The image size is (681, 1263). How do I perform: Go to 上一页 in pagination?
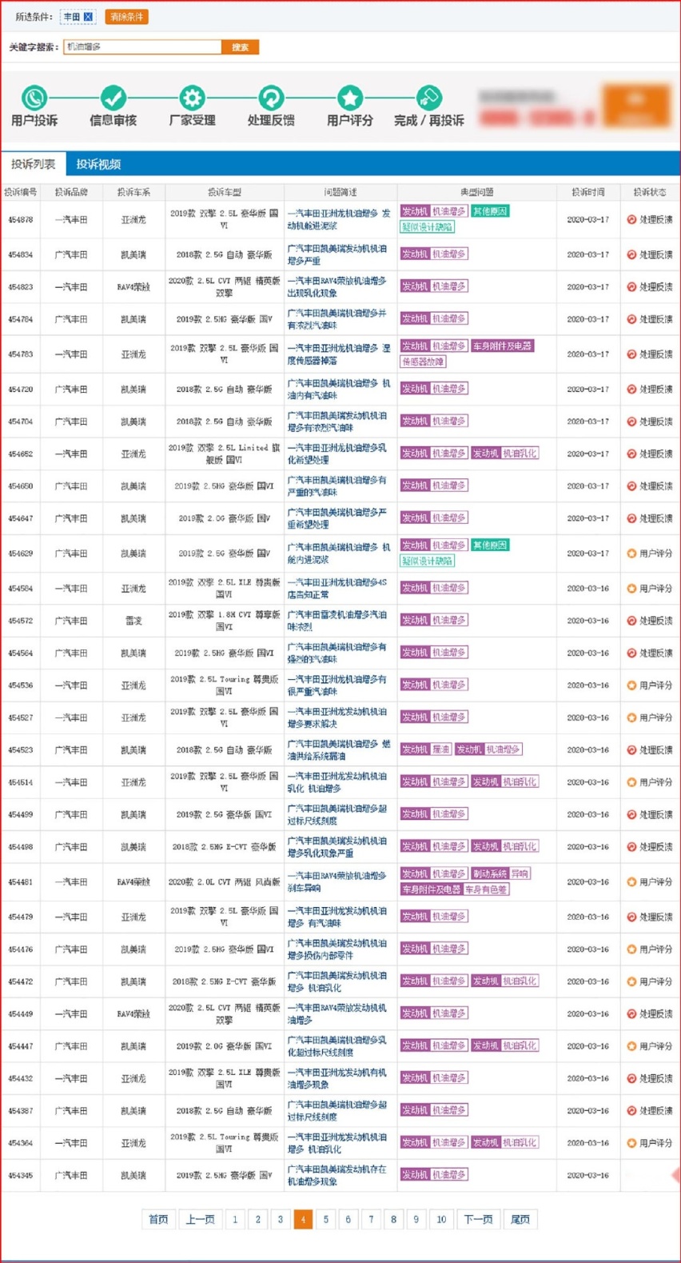[x=200, y=1220]
